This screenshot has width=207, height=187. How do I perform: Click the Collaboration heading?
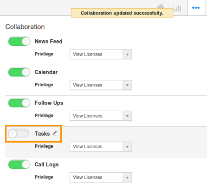point(25,27)
